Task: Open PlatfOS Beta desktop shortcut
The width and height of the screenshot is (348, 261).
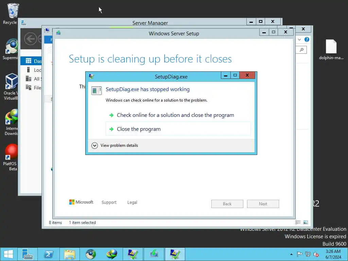Action: click(10, 158)
